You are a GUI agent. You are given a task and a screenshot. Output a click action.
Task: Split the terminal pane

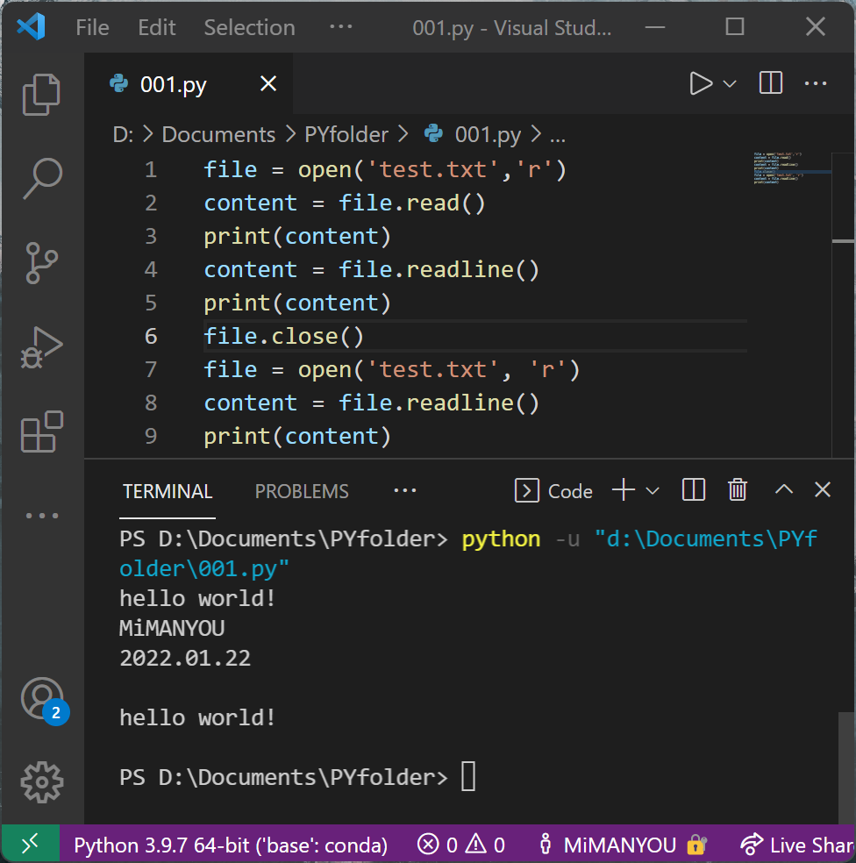point(693,490)
